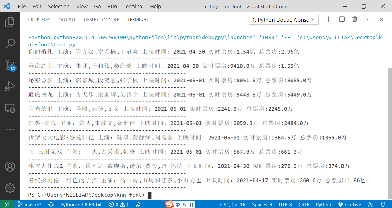Switch to the DEBUG CONSOLE tab
The image size is (392, 208).
[x=102, y=20]
